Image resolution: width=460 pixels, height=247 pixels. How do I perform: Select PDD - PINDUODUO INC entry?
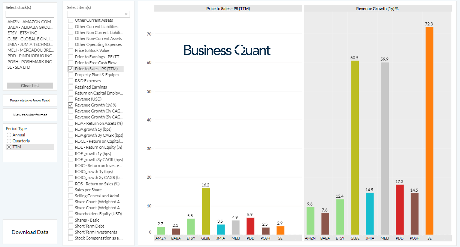[x=30, y=56]
